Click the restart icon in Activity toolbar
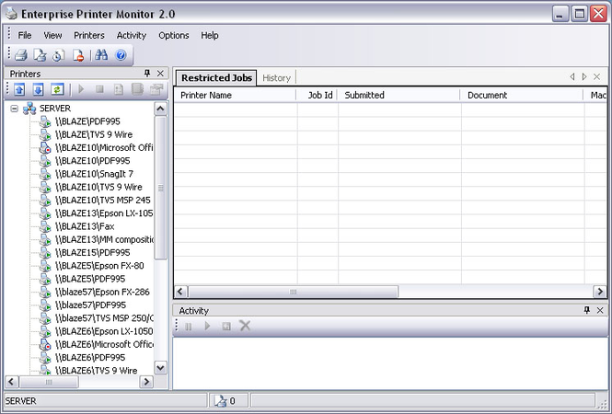Image resolution: width=612 pixels, height=414 pixels. pos(226,327)
